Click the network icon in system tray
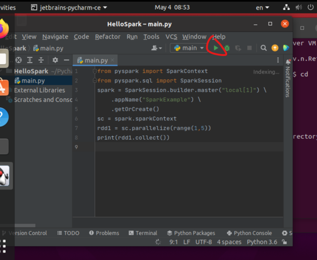Image resolution: width=317 pixels, height=260 pixels. pyautogui.click(x=286, y=7)
